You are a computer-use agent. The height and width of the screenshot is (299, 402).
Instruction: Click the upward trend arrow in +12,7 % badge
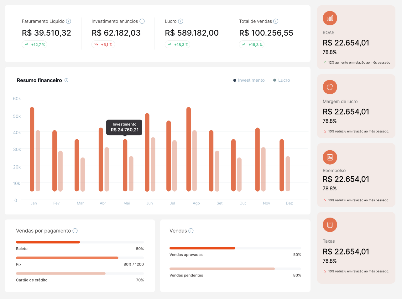[27, 44]
